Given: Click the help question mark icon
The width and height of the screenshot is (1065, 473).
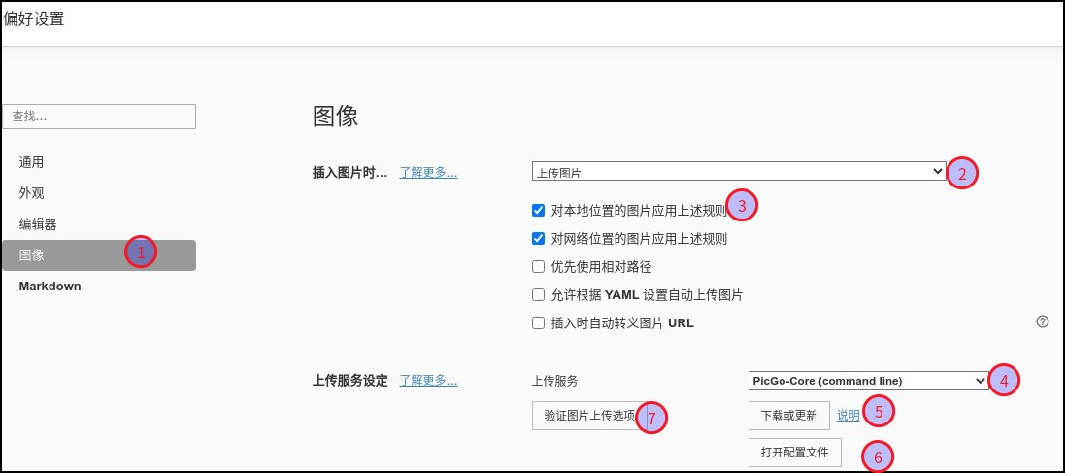Looking at the screenshot, I should coord(1043,321).
